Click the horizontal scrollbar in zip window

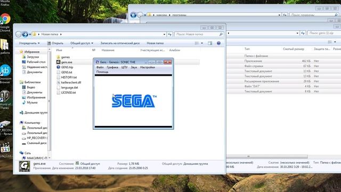[266, 156]
